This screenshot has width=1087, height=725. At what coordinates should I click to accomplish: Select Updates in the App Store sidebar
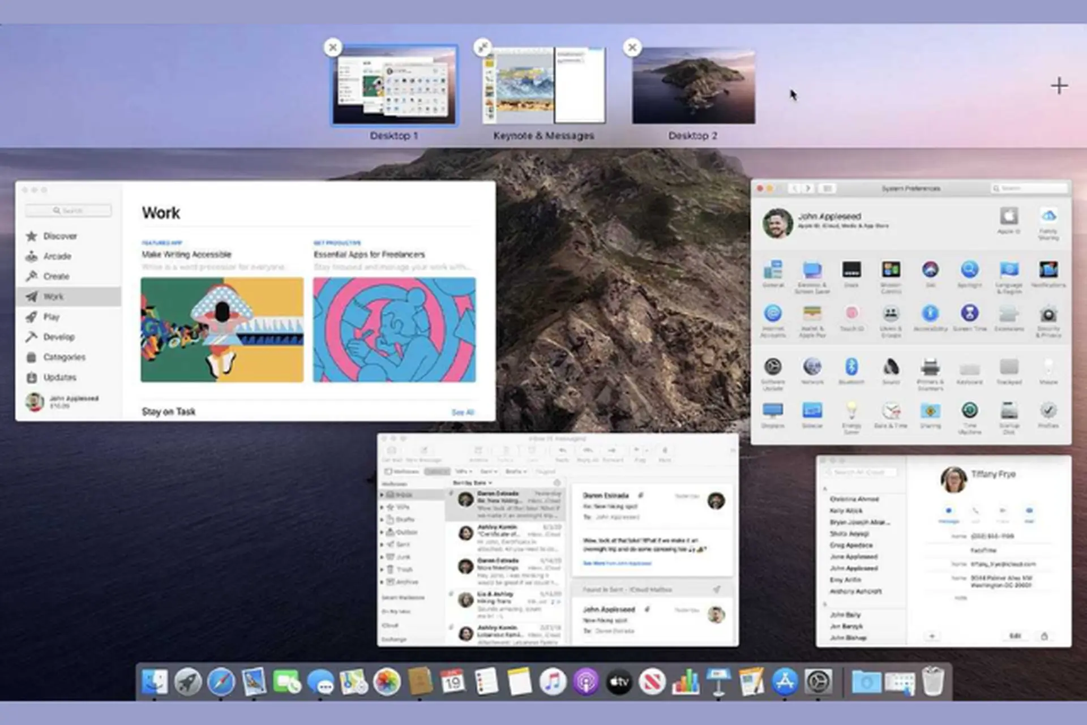coord(59,377)
